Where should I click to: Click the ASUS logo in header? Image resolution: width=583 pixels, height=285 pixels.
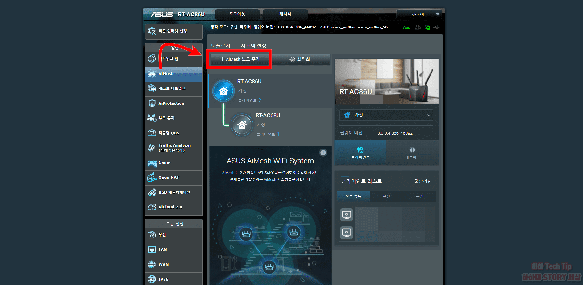[x=162, y=15]
